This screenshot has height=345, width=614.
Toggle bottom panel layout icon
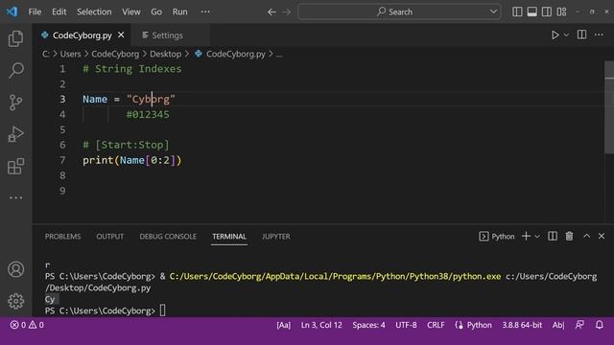531,11
